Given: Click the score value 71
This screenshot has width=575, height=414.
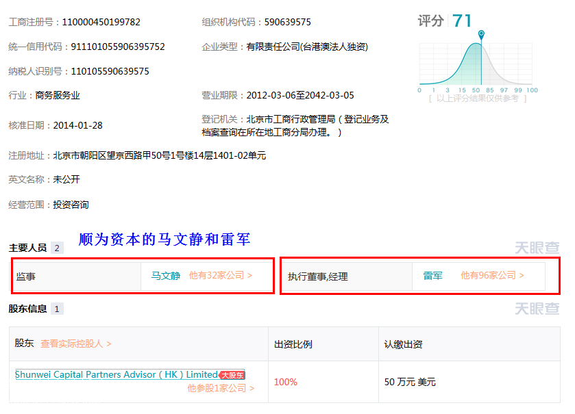Looking at the screenshot, I should tap(462, 21).
